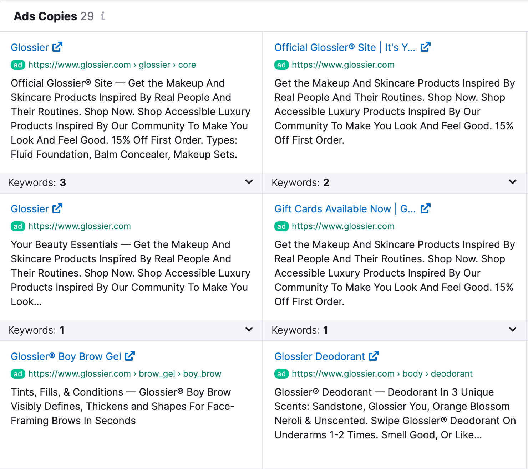Open external link icon beside Glossier Deodorant
This screenshot has height=469, width=528.
(x=374, y=356)
